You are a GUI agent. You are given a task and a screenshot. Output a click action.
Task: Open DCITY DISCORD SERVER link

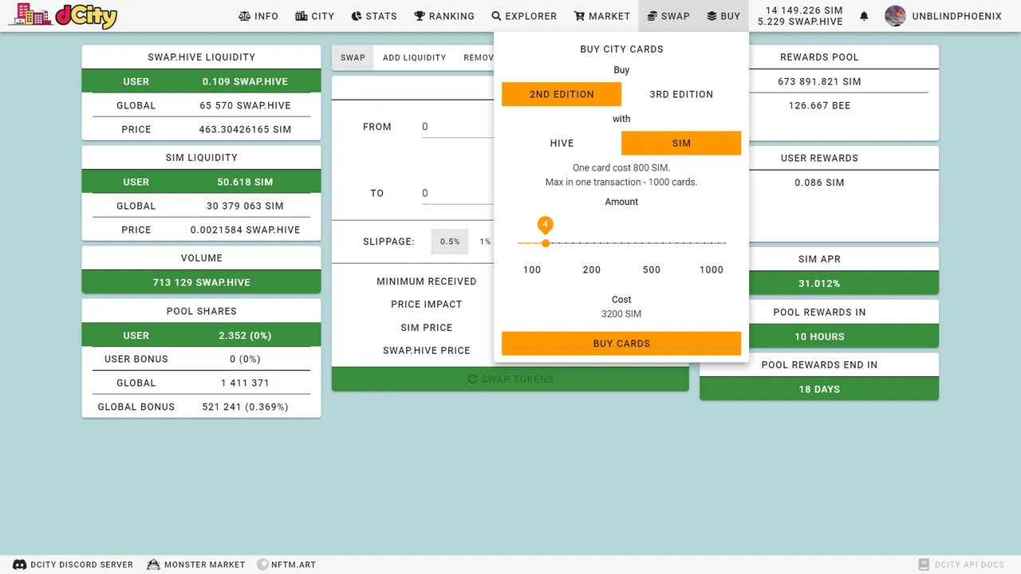point(81,564)
